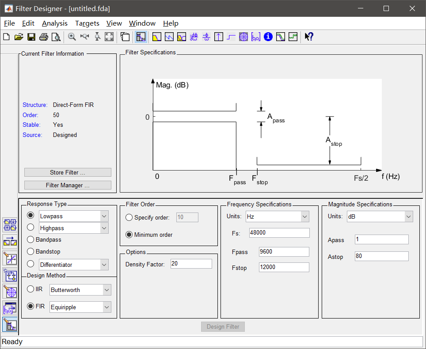This screenshot has height=349, width=426.
Task: Open the Magnitude Units dB dropdown
Action: pyautogui.click(x=408, y=216)
